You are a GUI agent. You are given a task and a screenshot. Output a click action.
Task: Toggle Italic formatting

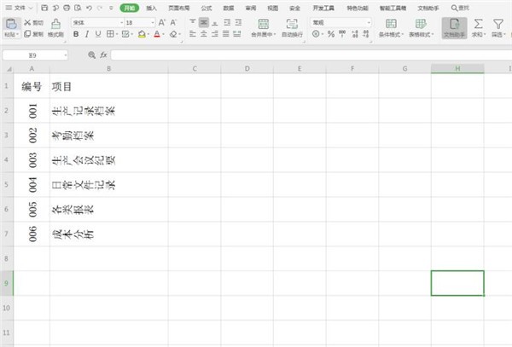point(87,34)
